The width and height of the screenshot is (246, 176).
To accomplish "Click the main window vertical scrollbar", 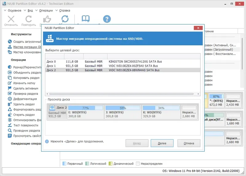I will 242,53.
